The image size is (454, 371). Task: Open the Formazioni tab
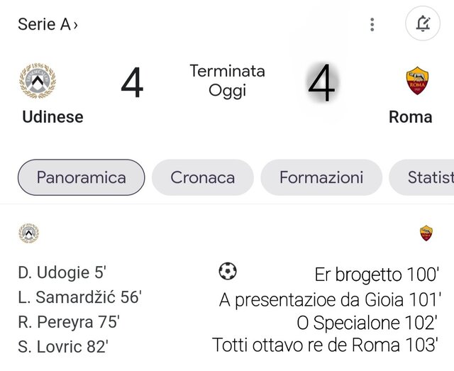321,177
